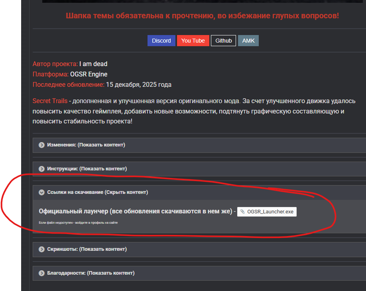
Task: Click Скриншоты: (Показать контент) header text
Action: (x=87, y=249)
